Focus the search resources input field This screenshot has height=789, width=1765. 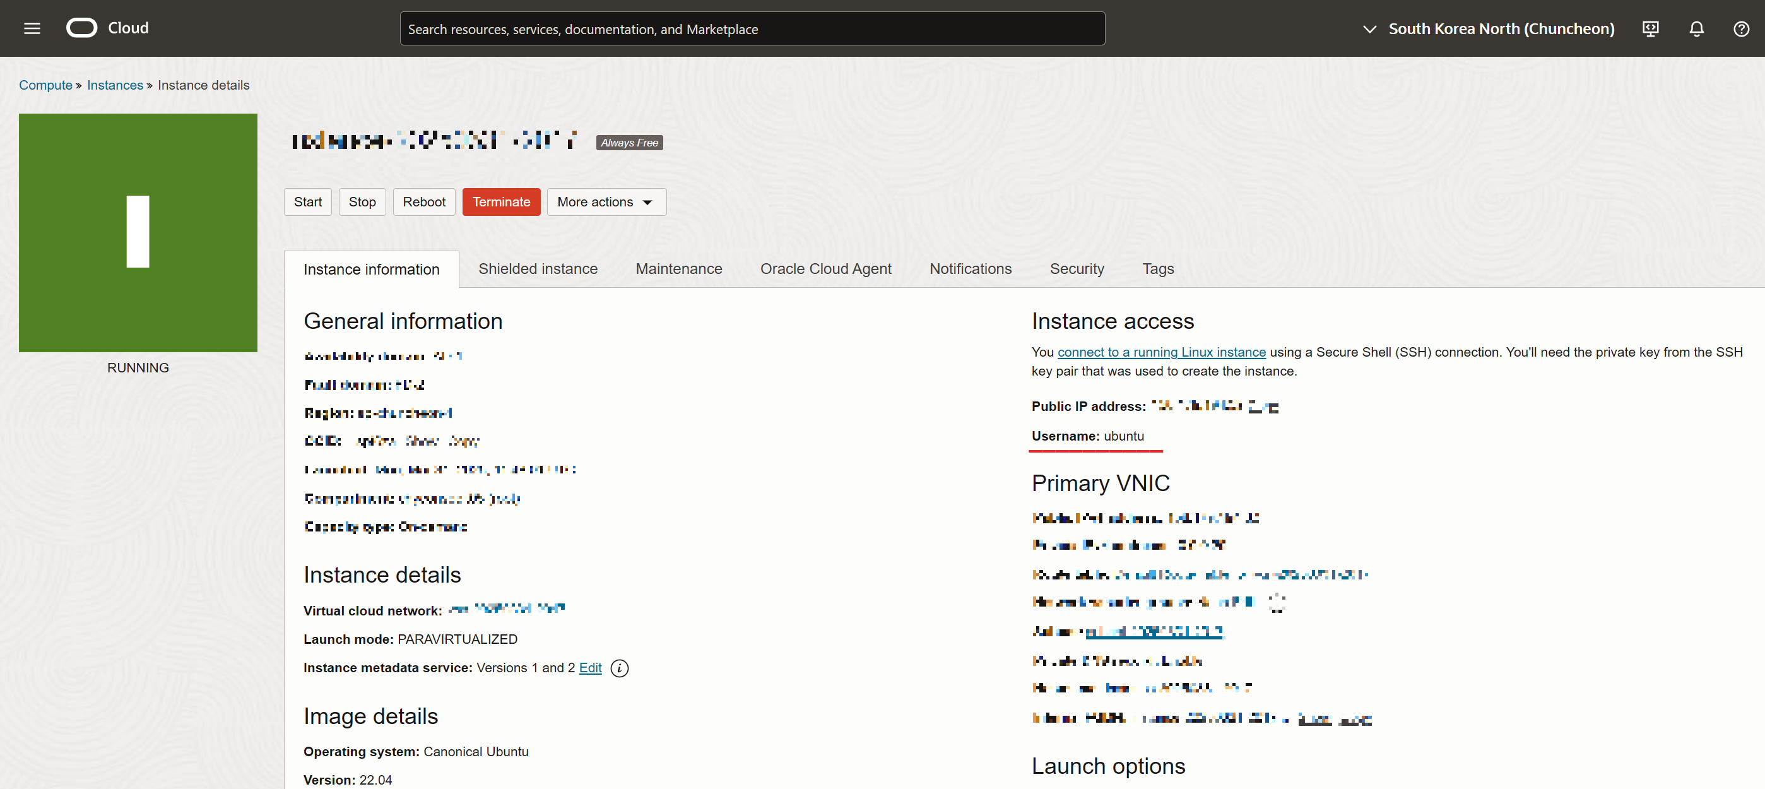click(x=752, y=29)
